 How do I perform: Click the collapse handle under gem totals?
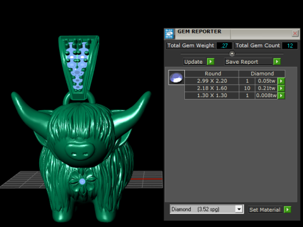tap(232, 54)
